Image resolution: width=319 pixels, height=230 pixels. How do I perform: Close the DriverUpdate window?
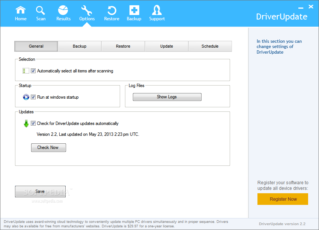click(311, 7)
